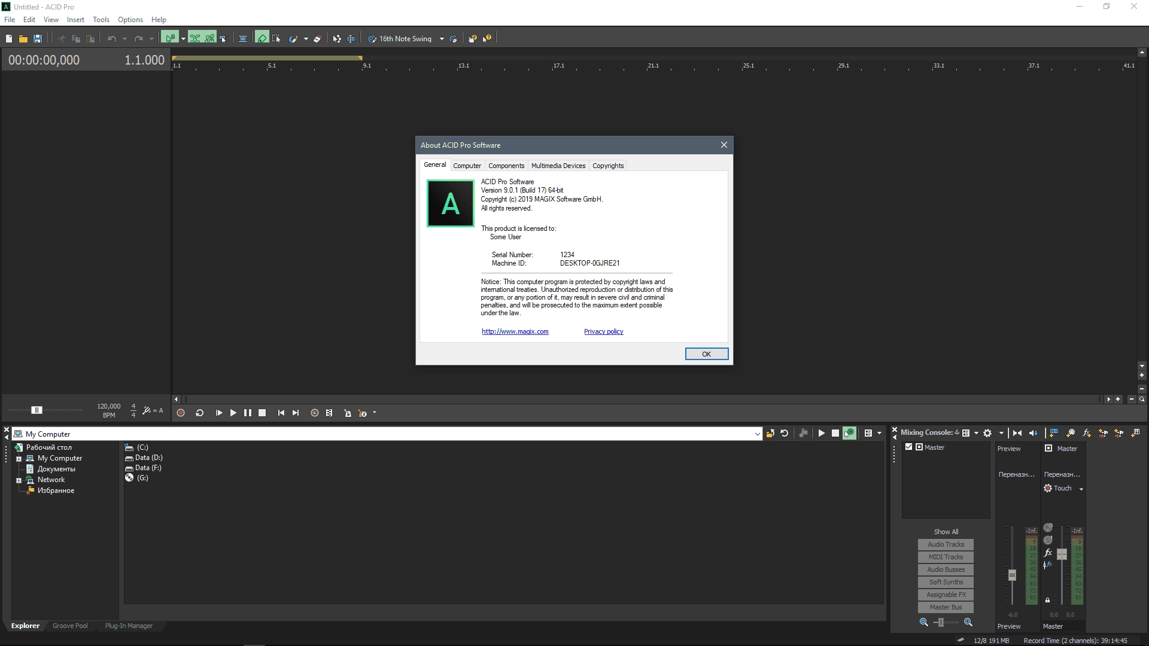Zoom in in Mixing Console
1149x646 pixels.
[968, 623]
